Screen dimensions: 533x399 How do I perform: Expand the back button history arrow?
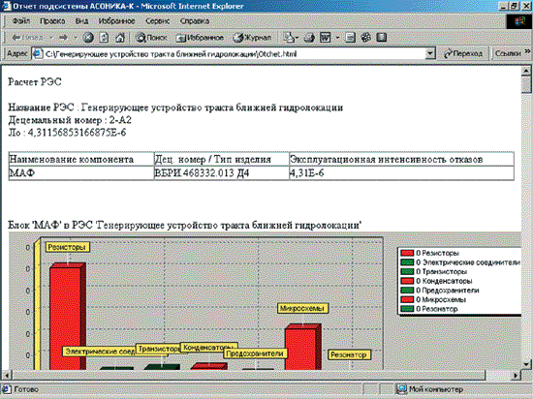(50, 38)
